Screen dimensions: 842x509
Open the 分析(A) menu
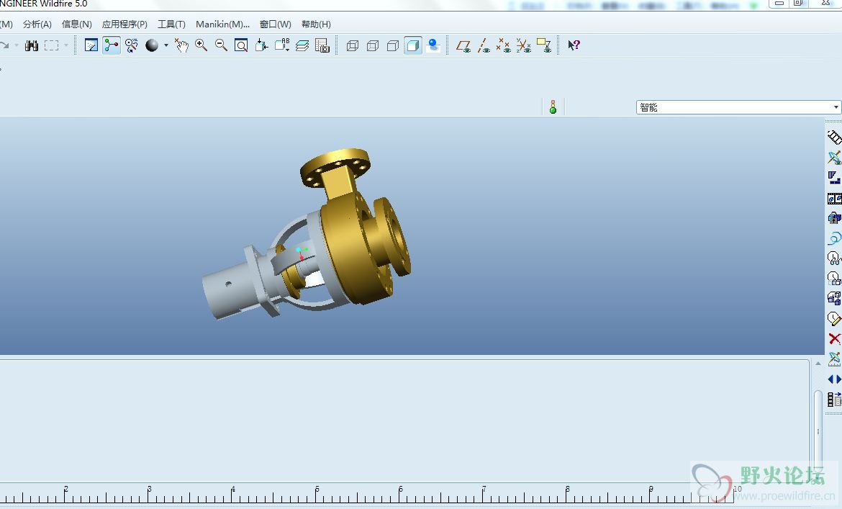37,24
